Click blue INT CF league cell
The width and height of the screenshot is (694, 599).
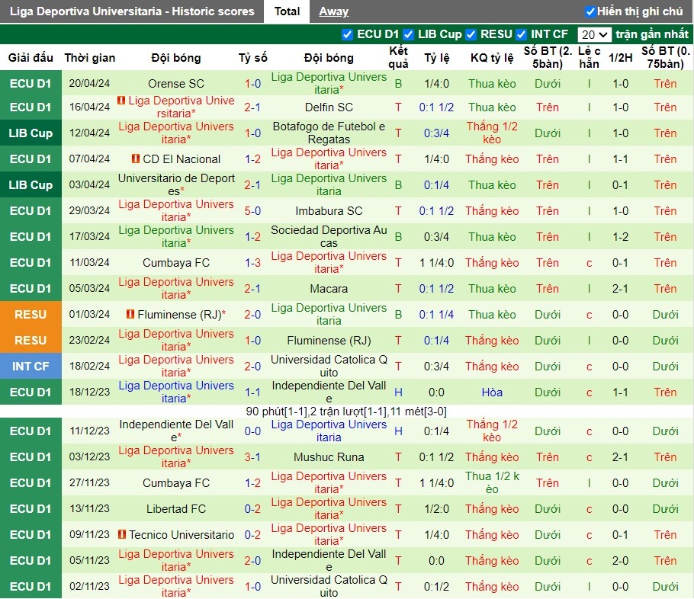point(31,366)
